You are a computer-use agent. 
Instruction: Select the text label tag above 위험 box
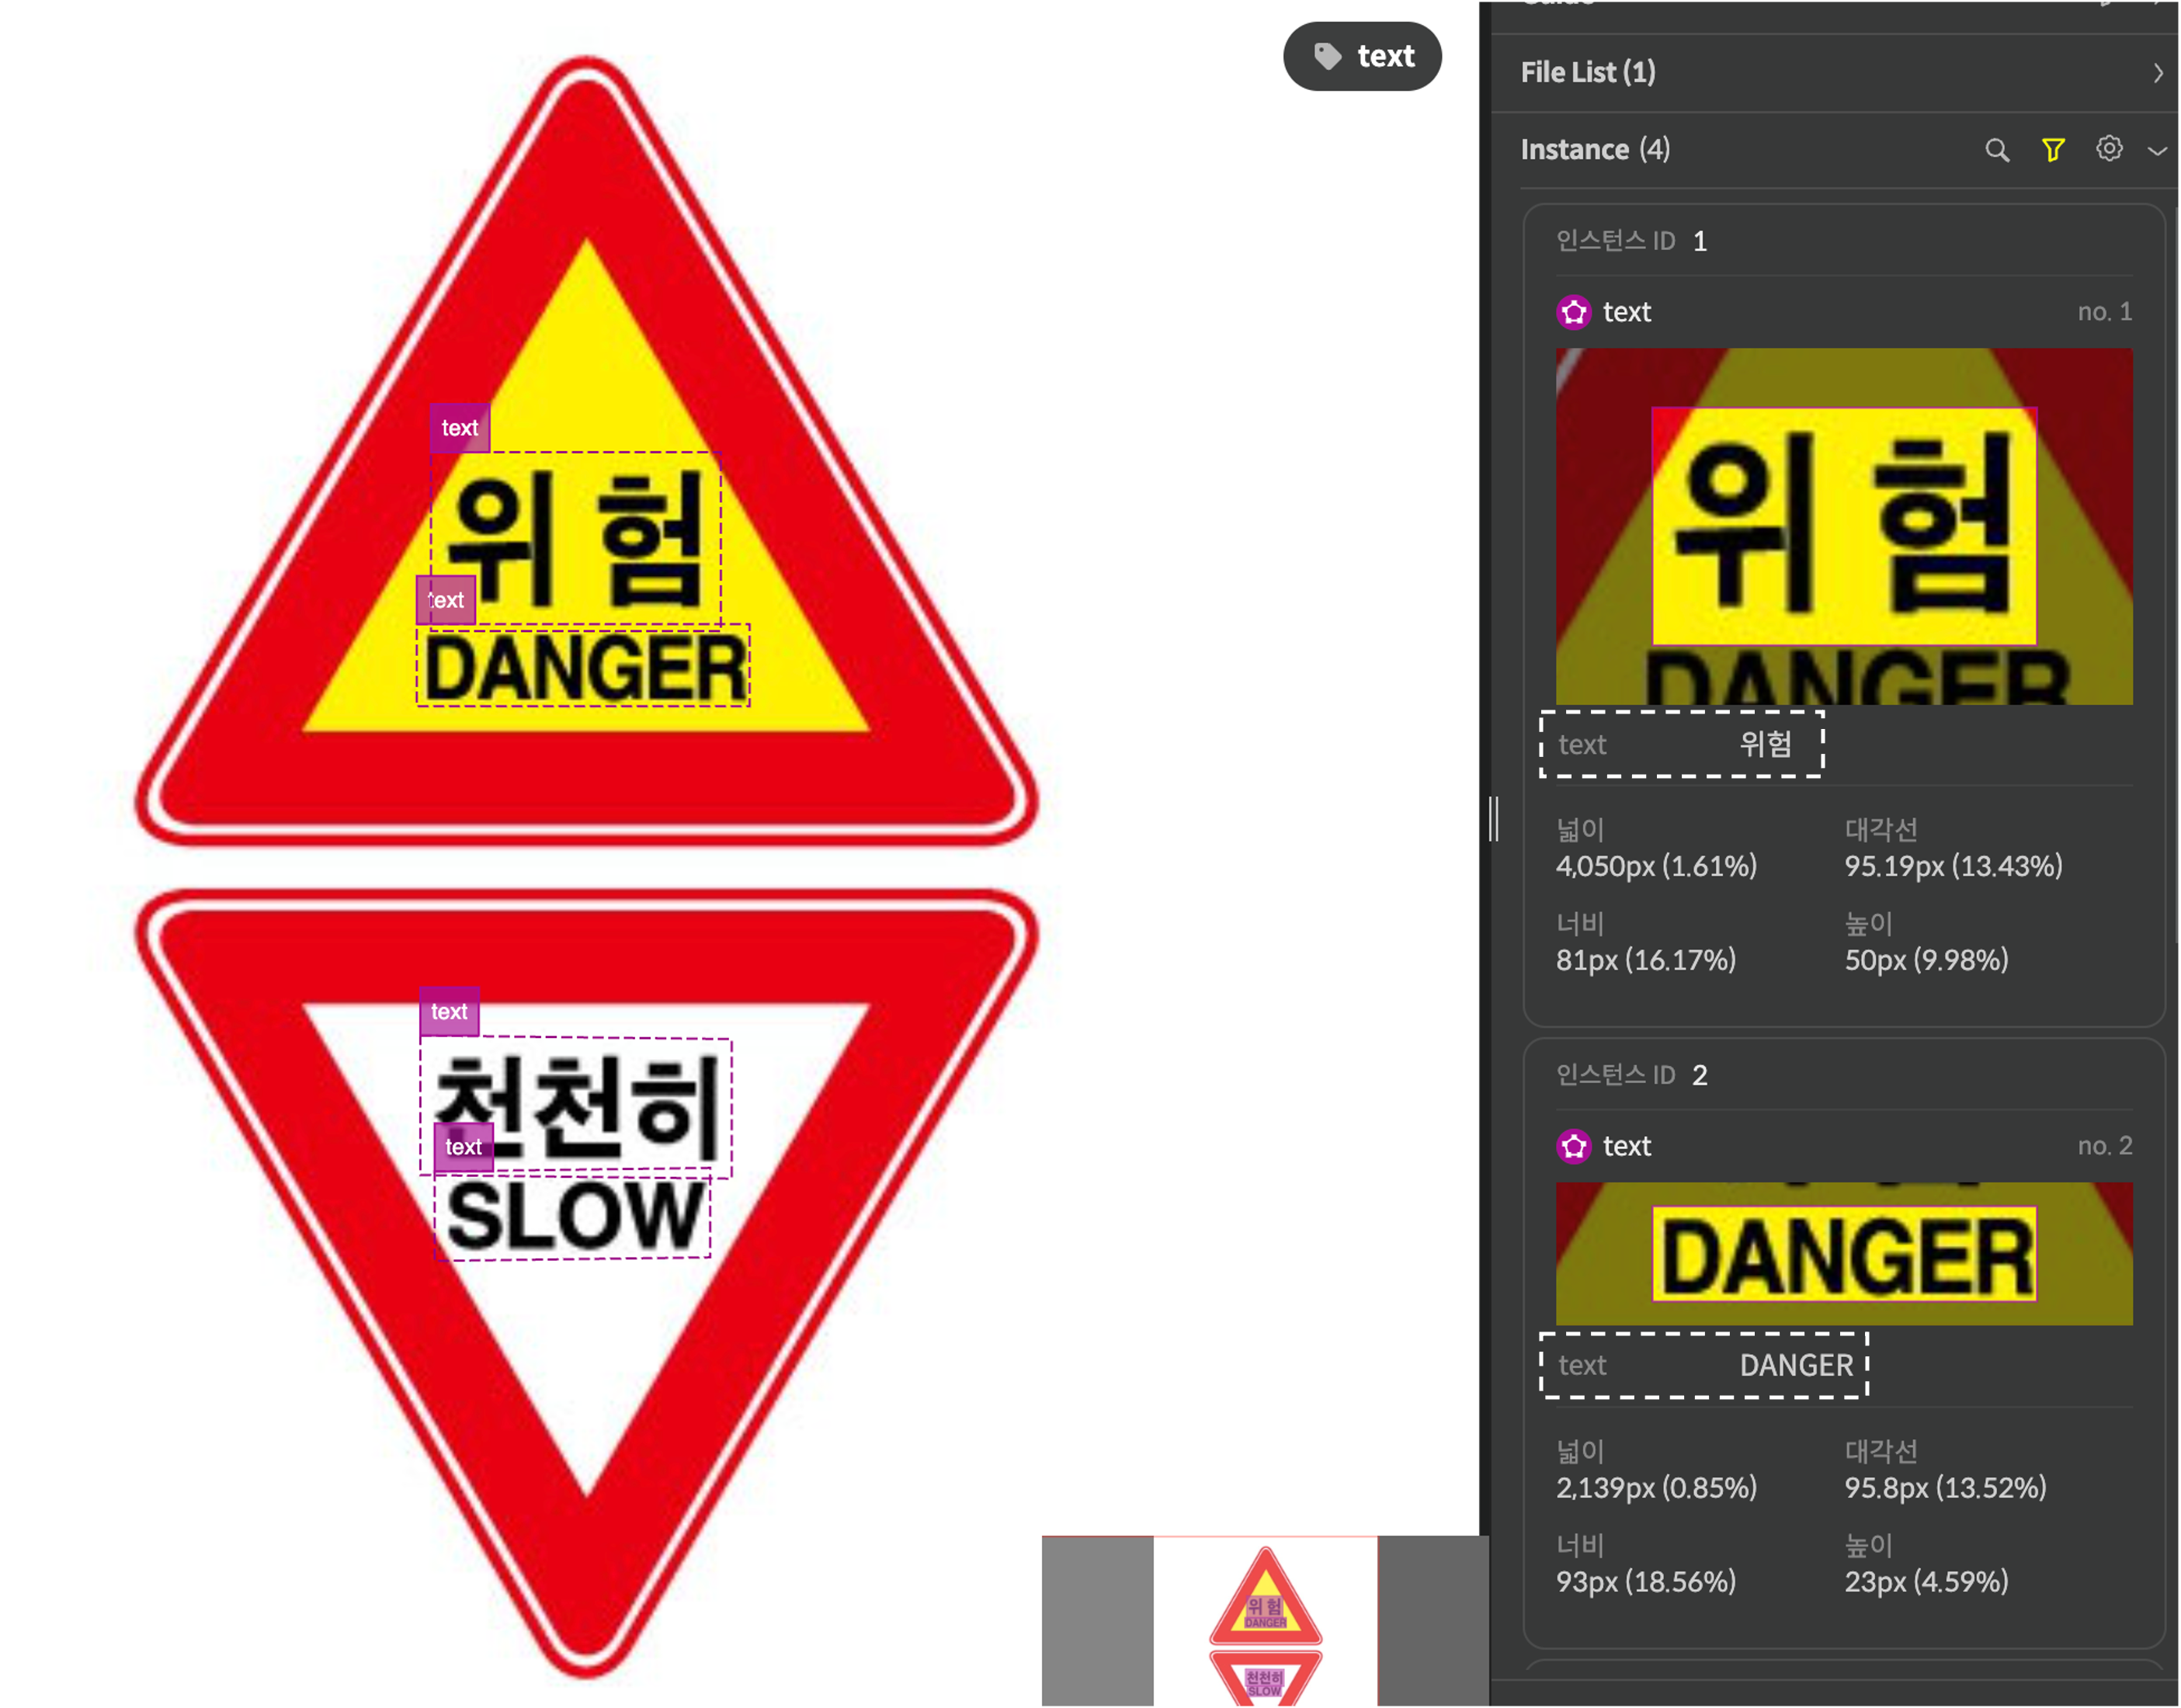(x=459, y=428)
